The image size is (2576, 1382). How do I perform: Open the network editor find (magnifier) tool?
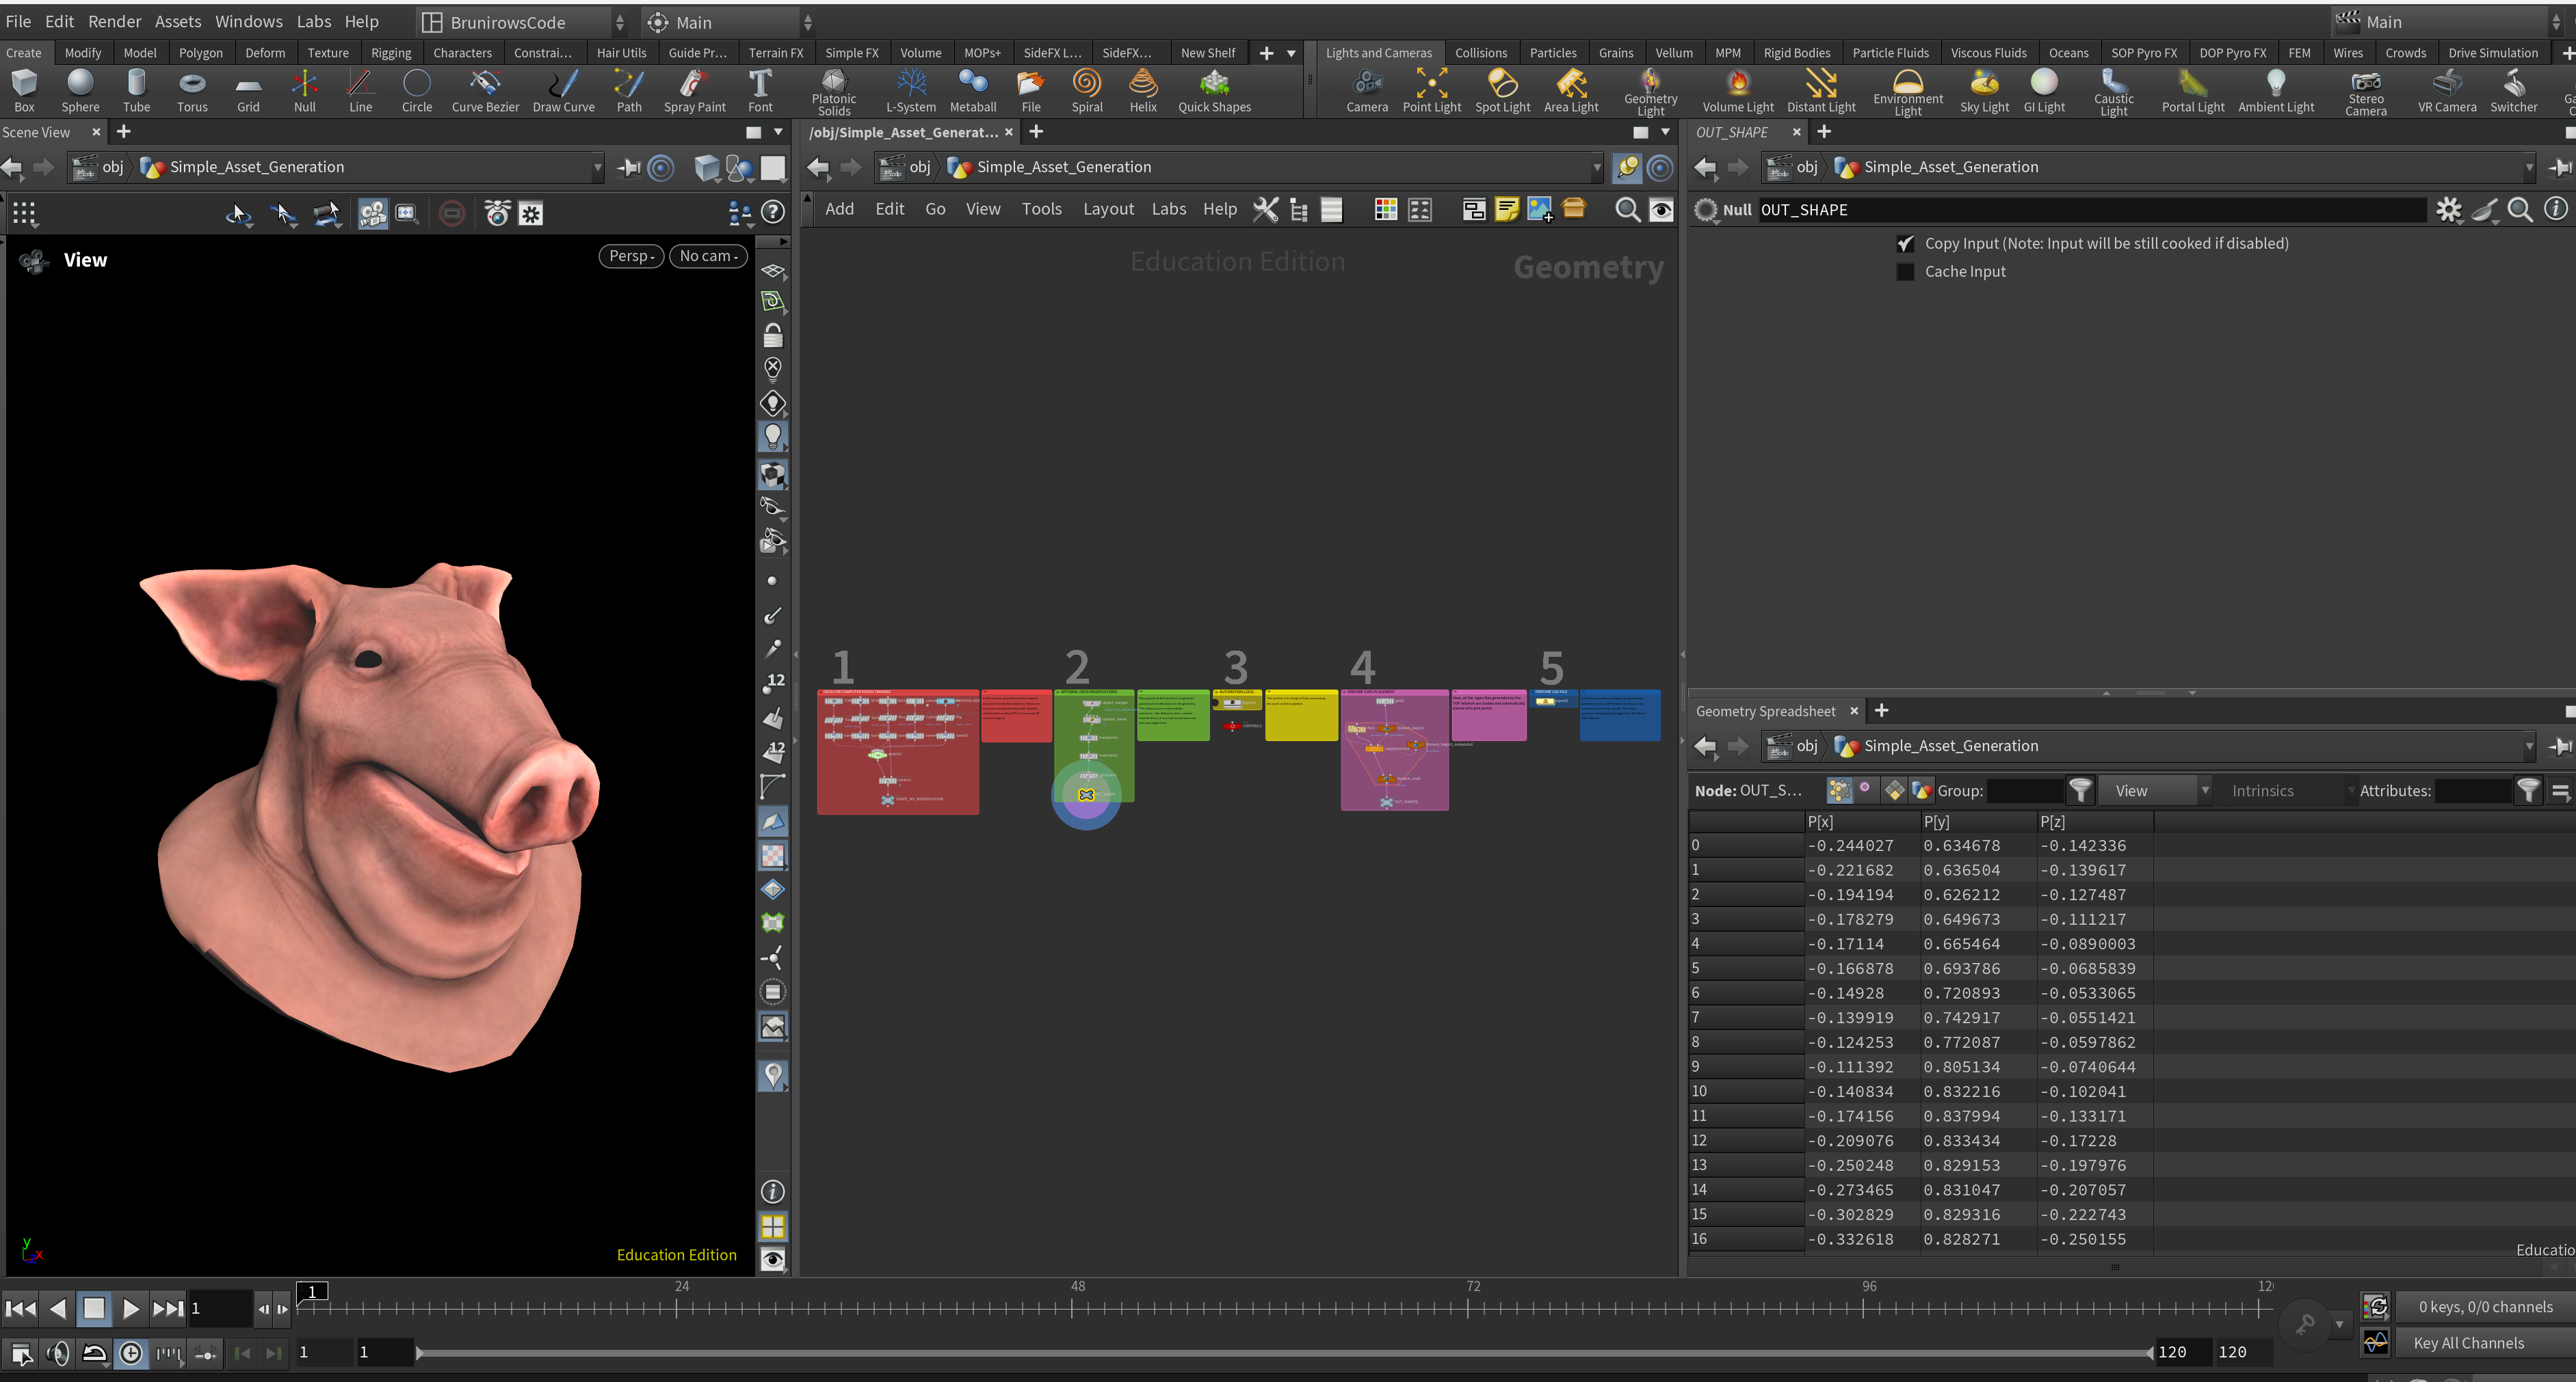coord(1627,209)
